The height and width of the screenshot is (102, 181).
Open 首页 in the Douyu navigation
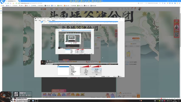(x=51, y=9)
